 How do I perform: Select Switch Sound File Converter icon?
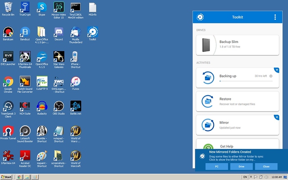[25, 84]
